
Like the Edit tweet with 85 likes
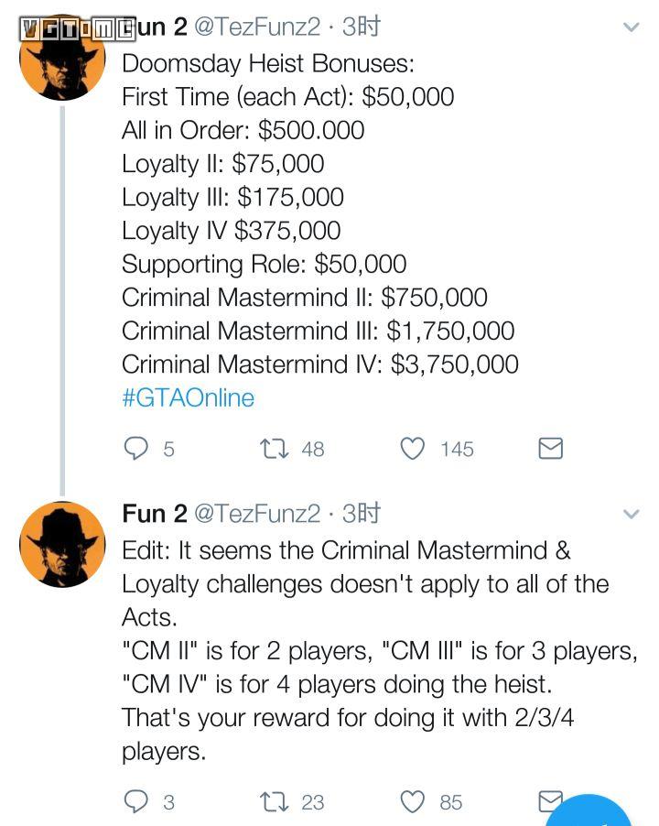click(415, 801)
